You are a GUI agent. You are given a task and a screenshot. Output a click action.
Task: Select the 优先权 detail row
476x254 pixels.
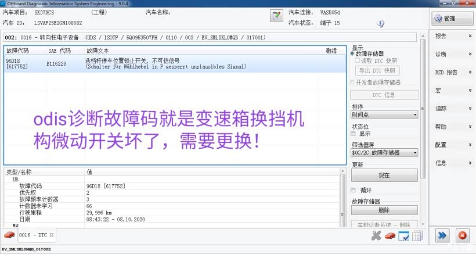pyautogui.click(x=172, y=193)
